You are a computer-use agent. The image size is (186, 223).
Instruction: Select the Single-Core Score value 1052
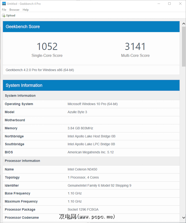(47, 46)
